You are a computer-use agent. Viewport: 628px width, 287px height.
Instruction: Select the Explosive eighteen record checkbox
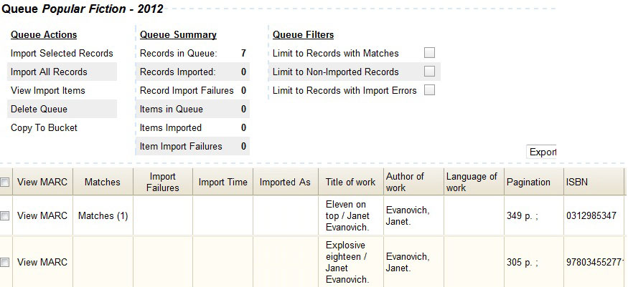(x=5, y=262)
